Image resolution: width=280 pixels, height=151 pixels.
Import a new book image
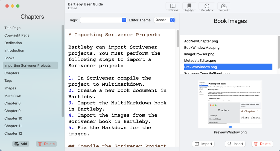click(203, 144)
